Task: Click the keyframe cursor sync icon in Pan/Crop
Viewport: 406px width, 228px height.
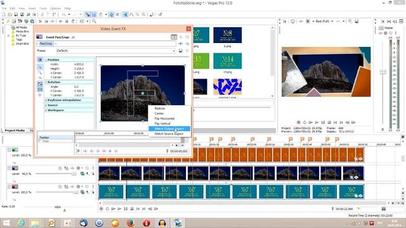Action: 77,151
